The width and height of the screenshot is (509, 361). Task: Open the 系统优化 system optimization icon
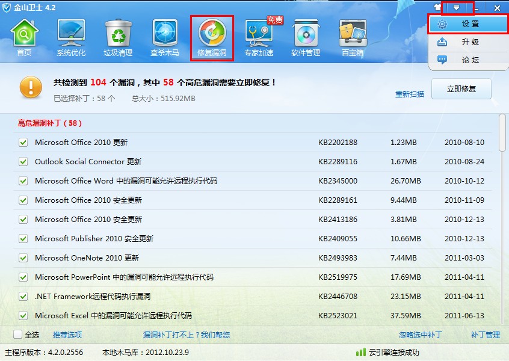click(x=71, y=38)
